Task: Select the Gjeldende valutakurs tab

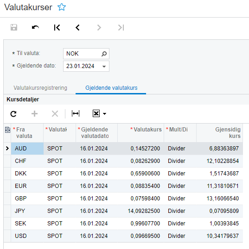Action: [x=111, y=88]
